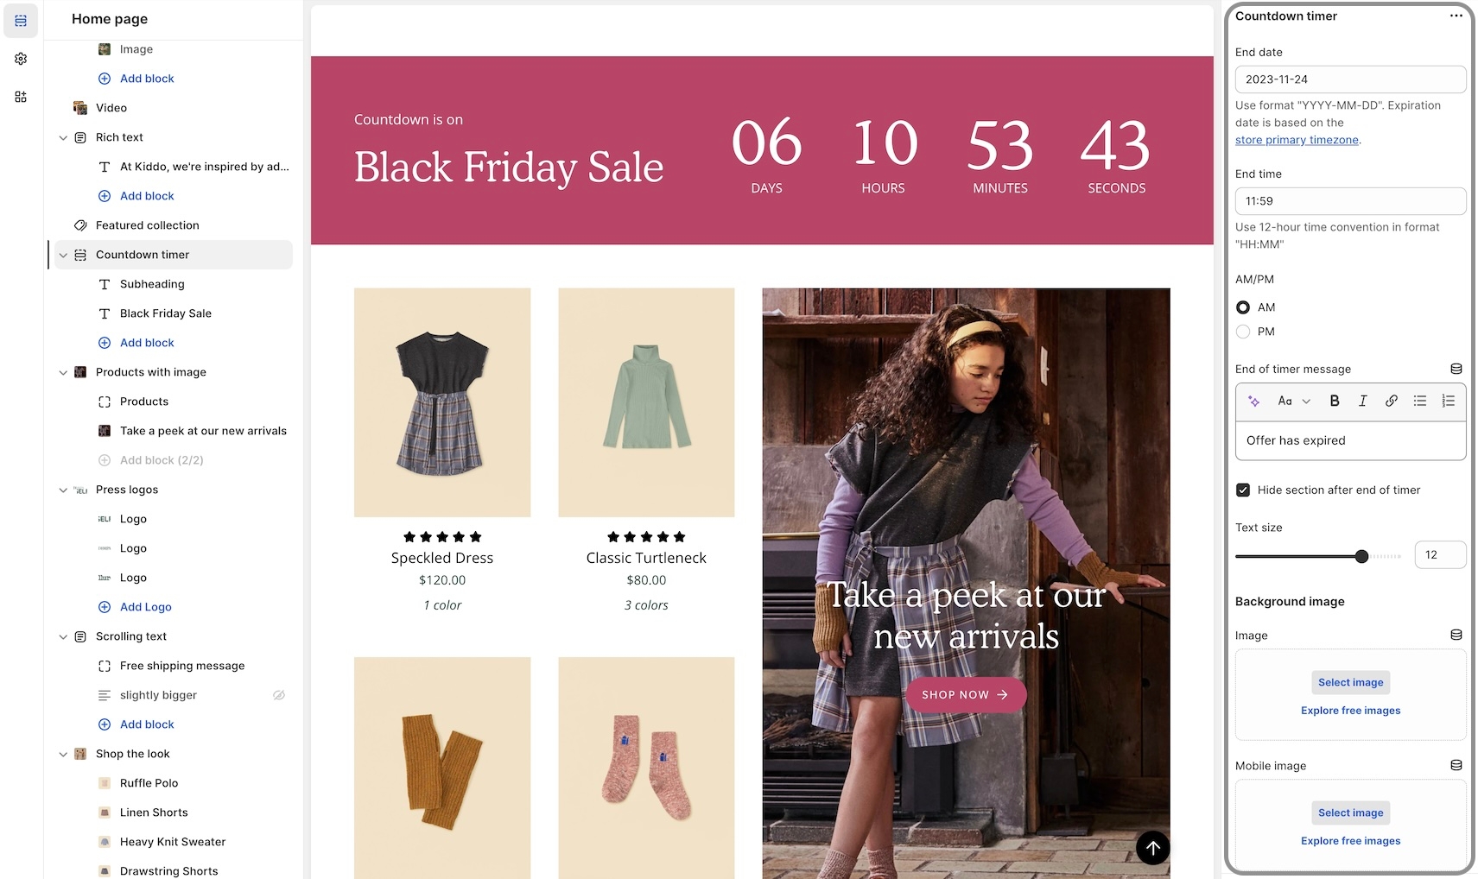Insert link in timer message editor
This screenshot has width=1478, height=879.
(x=1392, y=401)
